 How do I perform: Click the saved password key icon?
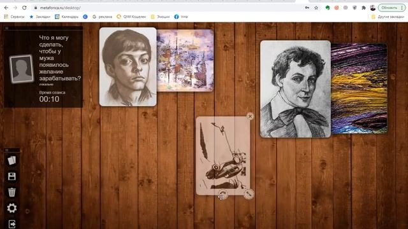[x=307, y=8]
